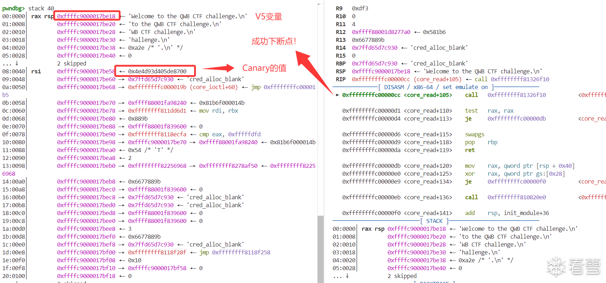Click RIP value 0xffffffffc00000cc (core_read+105)
This screenshot has height=283, width=606.
click(x=407, y=79)
